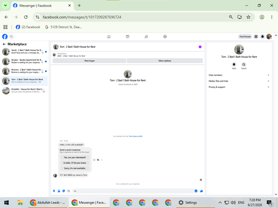
Task: Expand the Chat members section
Action: (239, 75)
